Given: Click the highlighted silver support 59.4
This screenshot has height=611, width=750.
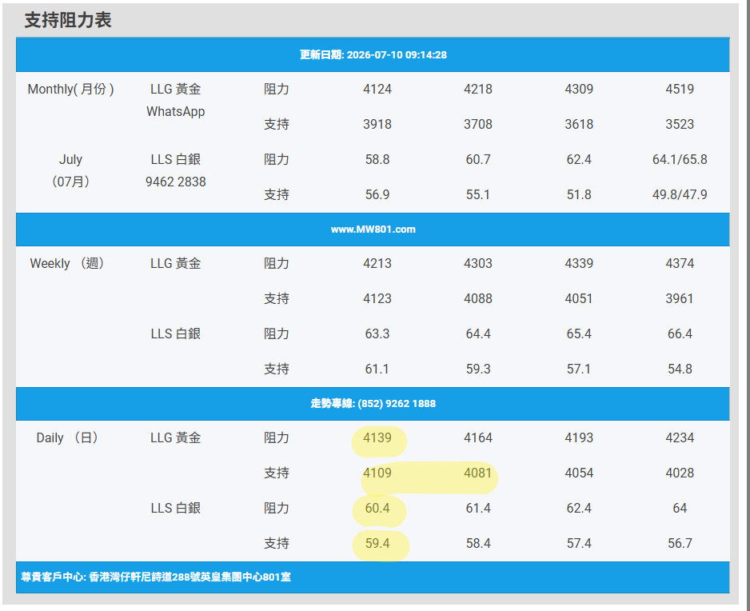Looking at the screenshot, I should (x=377, y=544).
